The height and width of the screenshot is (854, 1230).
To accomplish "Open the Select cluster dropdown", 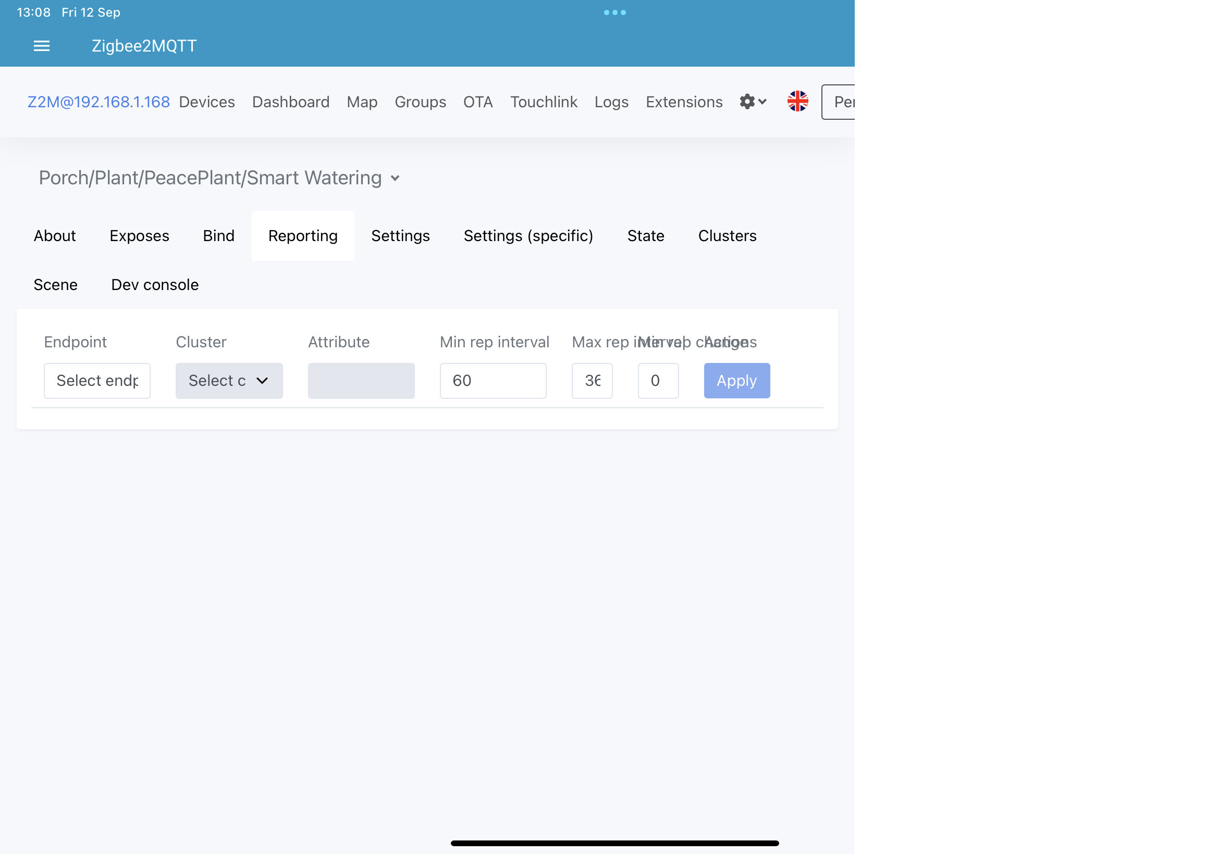I will click(x=229, y=381).
